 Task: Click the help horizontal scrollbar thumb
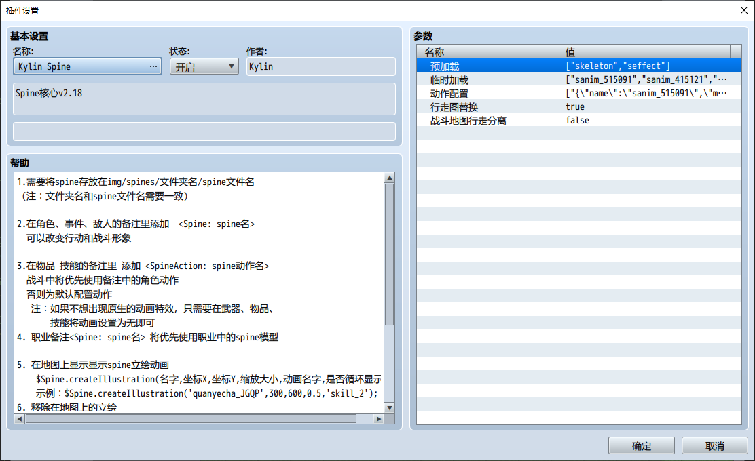pyautogui.click(x=191, y=419)
